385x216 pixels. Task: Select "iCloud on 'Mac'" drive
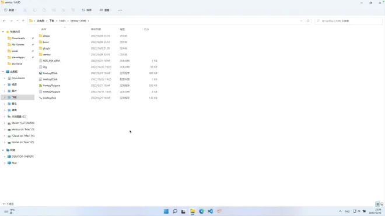[x=23, y=136]
